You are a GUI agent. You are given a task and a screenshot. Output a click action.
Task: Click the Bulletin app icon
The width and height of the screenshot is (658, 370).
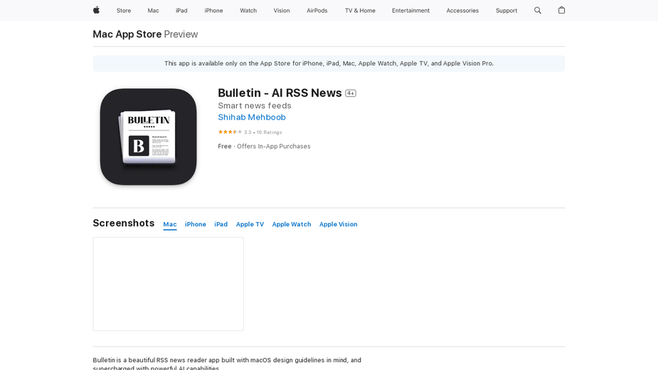pyautogui.click(x=148, y=137)
